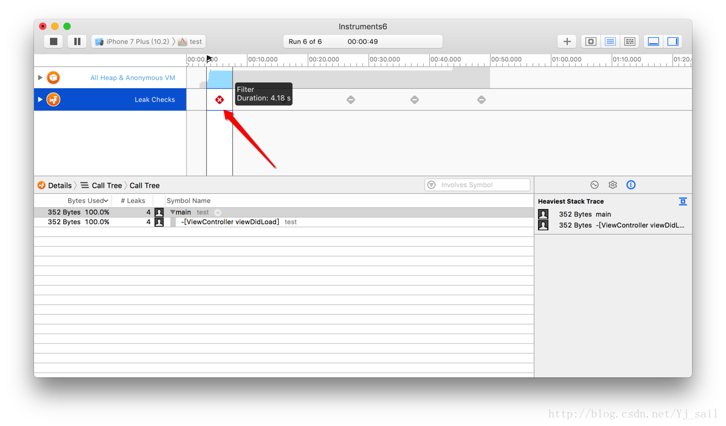Toggle the Heaviest Stack Trace frame filter icon
The width and height of the screenshot is (726, 426).
point(683,201)
